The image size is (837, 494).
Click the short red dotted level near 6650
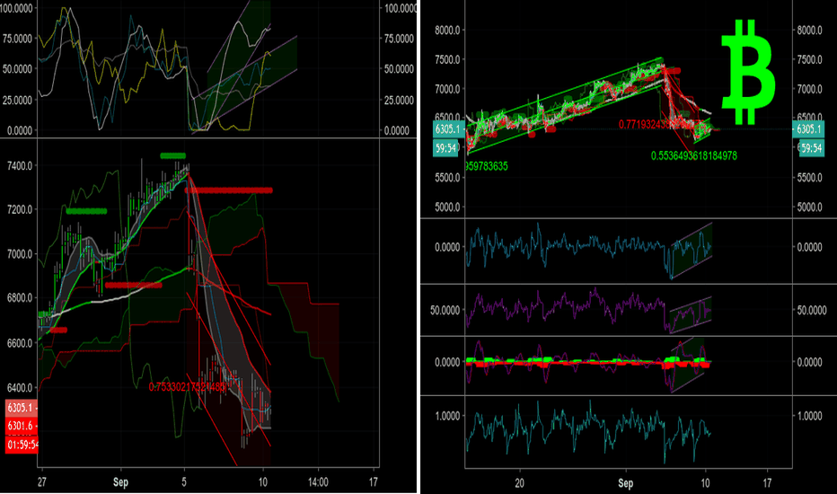click(58, 330)
